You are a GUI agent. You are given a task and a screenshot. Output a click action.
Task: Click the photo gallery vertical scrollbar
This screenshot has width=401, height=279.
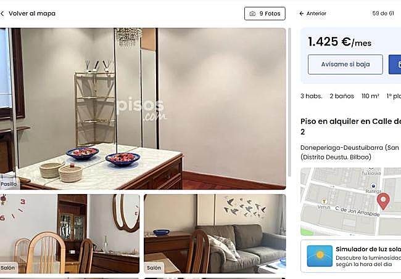(x=289, y=102)
